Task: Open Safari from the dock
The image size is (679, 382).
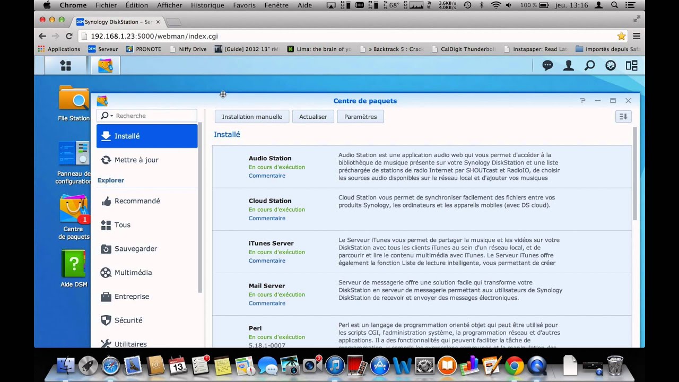Action: [110, 366]
